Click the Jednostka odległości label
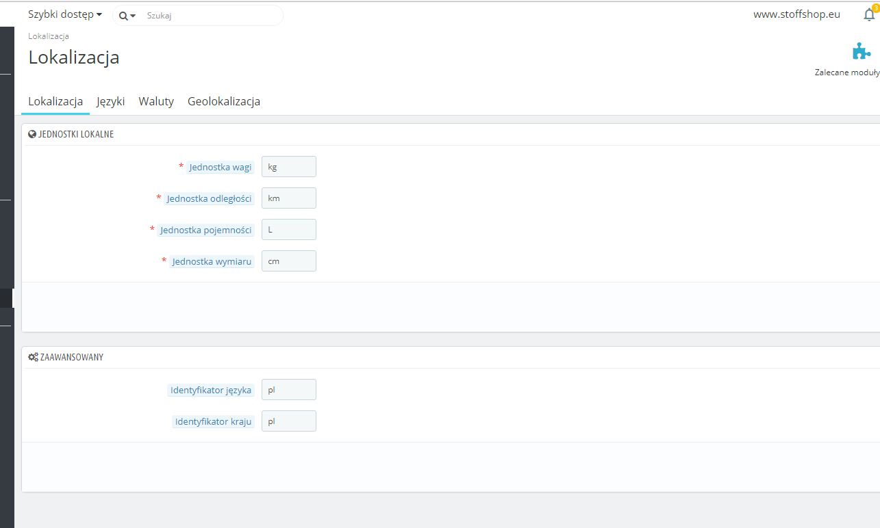This screenshot has width=880, height=528. 210,198
